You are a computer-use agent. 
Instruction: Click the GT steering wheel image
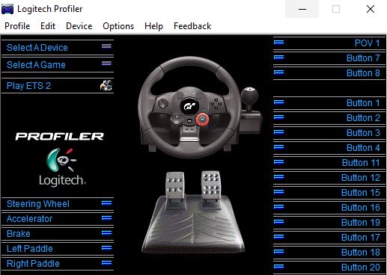[x=189, y=107]
